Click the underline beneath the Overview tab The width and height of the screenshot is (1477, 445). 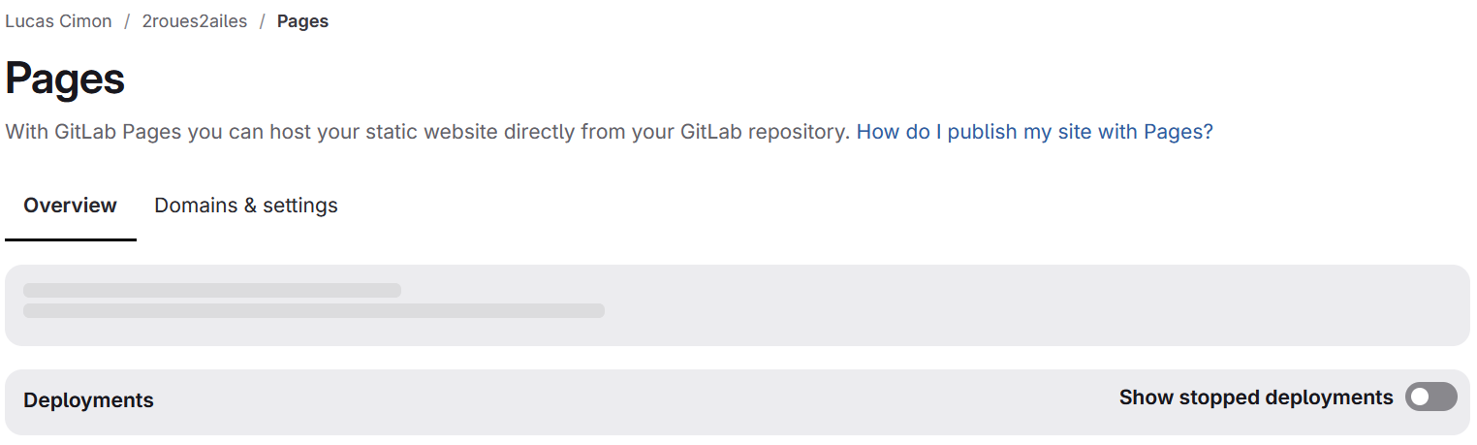(x=70, y=239)
